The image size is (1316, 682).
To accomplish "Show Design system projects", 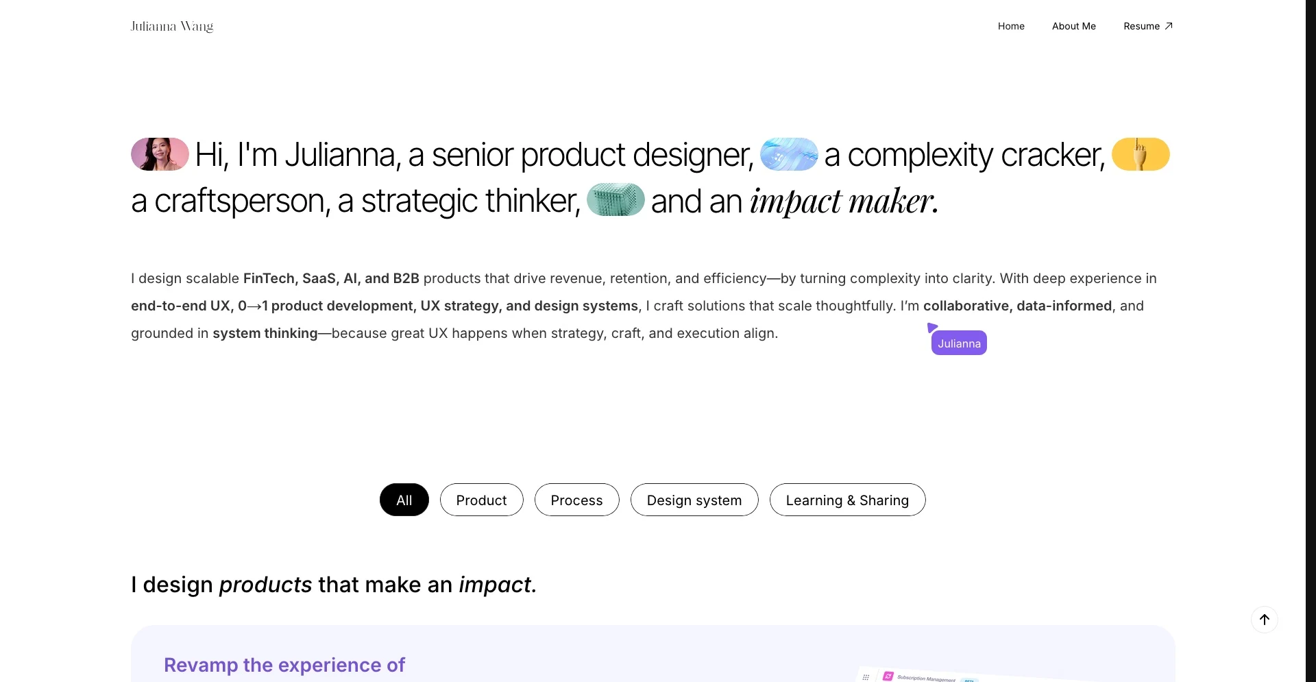I will click(694, 500).
